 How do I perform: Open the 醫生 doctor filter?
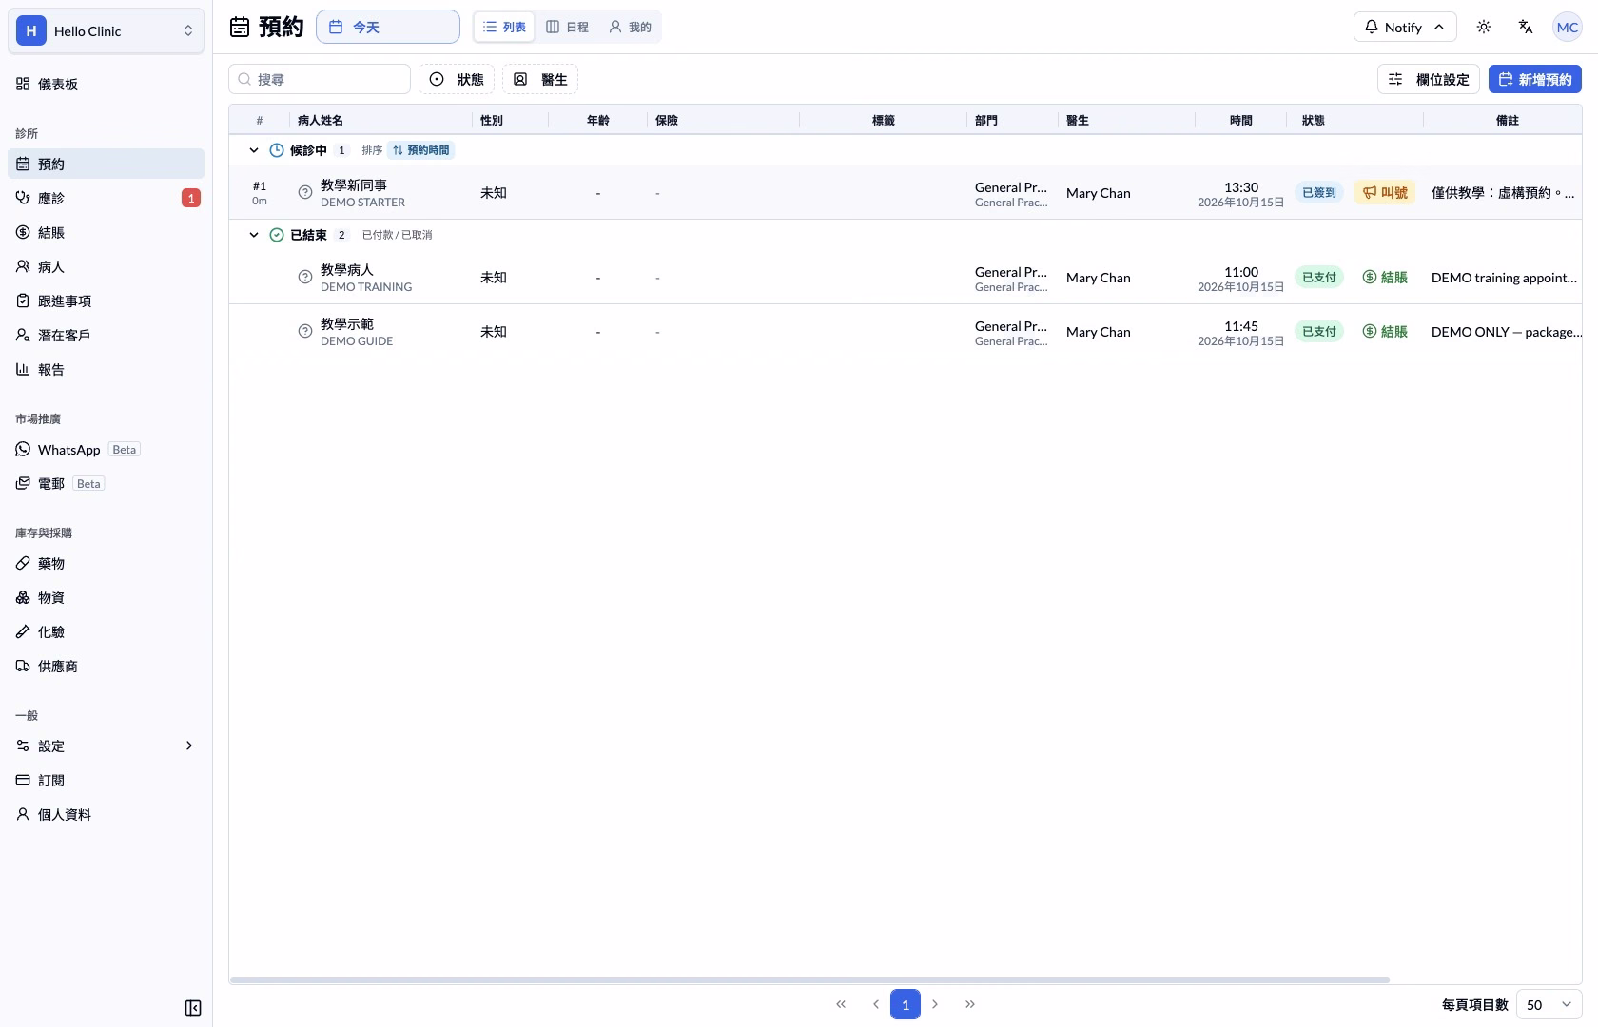point(540,79)
